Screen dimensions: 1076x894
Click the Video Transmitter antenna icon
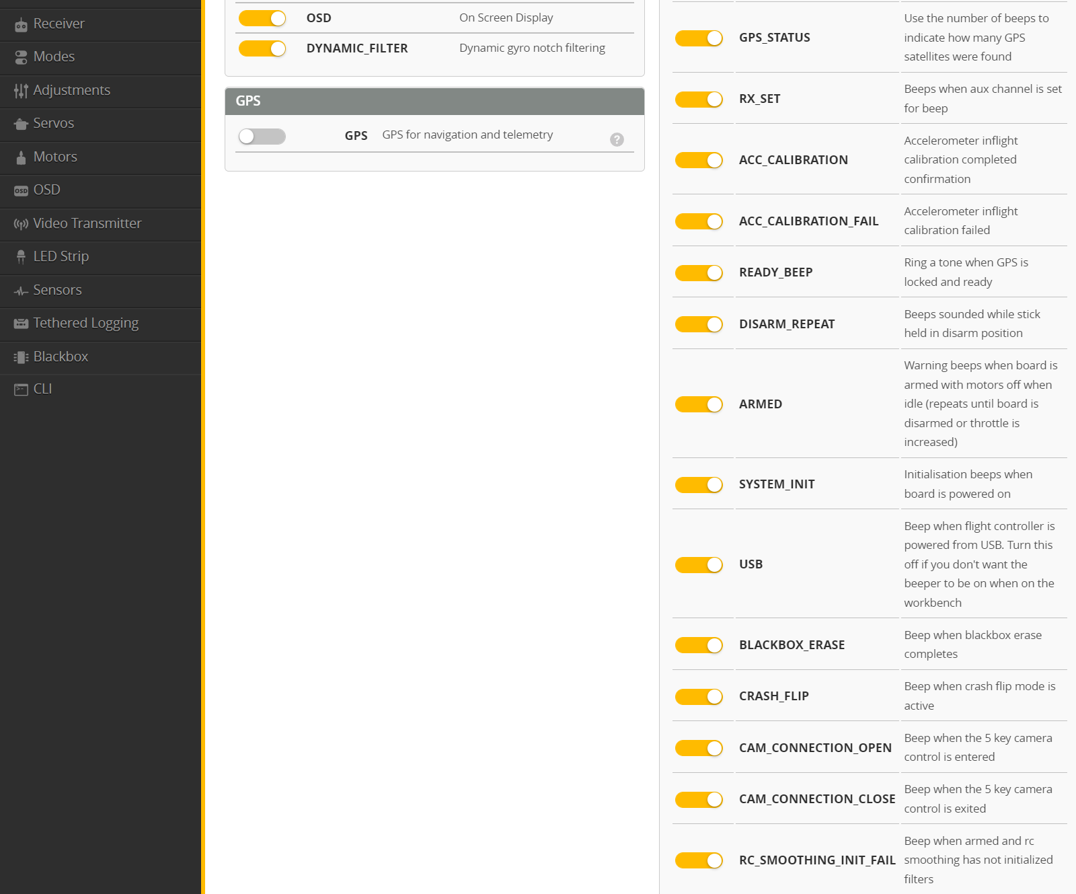pyautogui.click(x=21, y=224)
